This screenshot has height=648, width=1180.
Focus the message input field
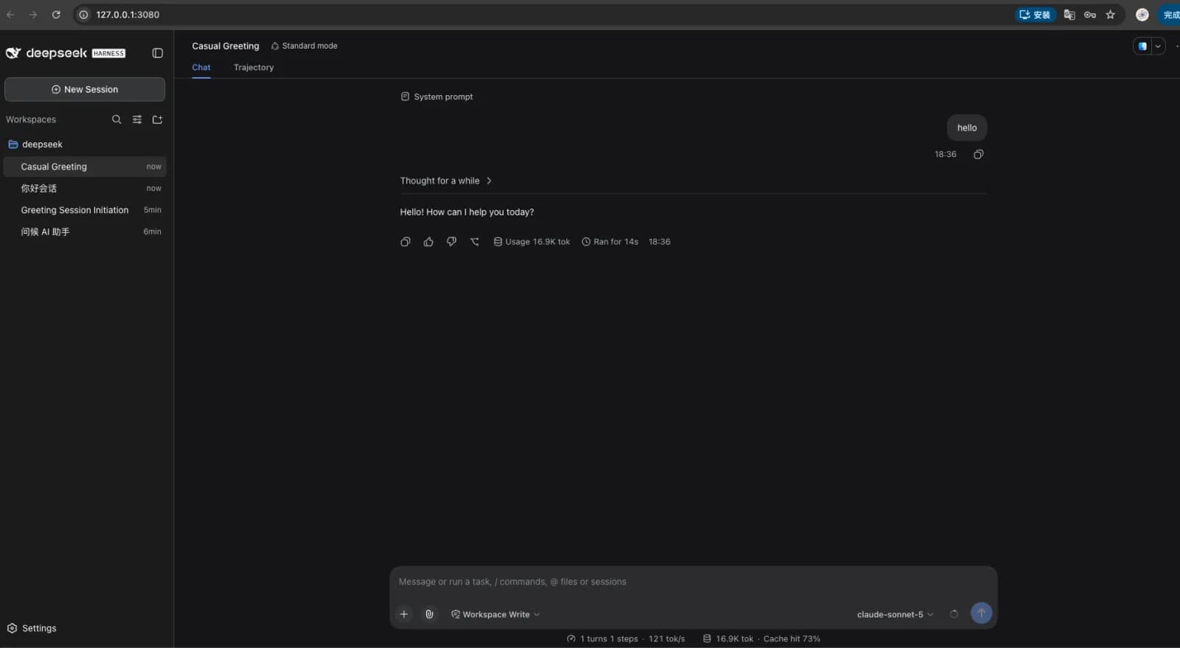click(693, 582)
